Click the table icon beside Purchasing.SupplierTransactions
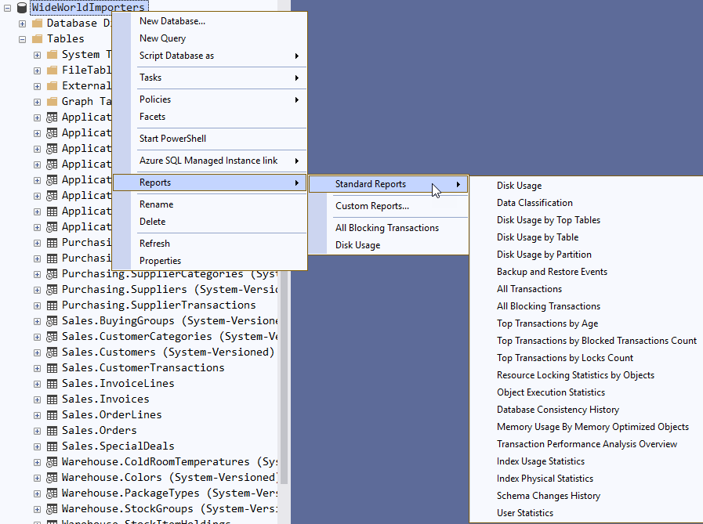Viewport: 703px width, 524px height. point(52,305)
